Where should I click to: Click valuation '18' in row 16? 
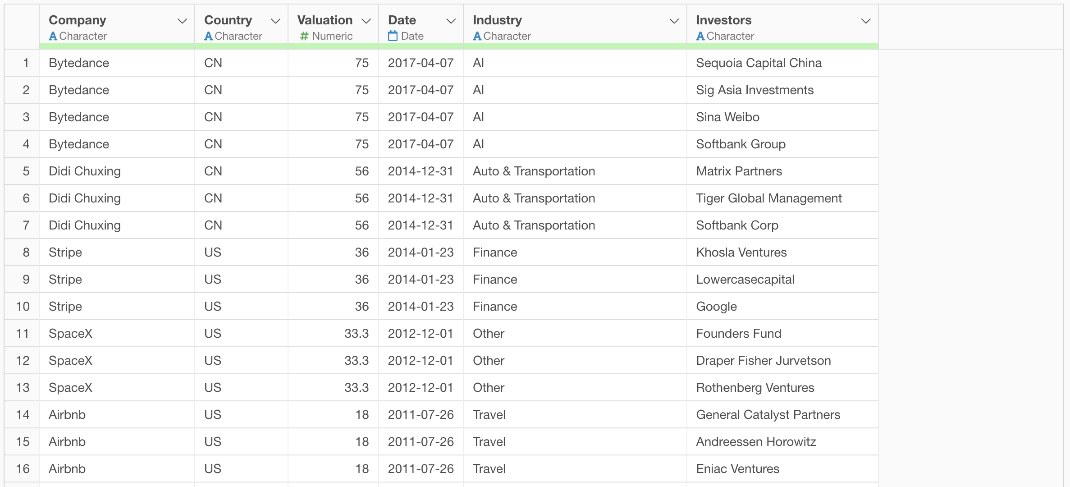pos(333,469)
